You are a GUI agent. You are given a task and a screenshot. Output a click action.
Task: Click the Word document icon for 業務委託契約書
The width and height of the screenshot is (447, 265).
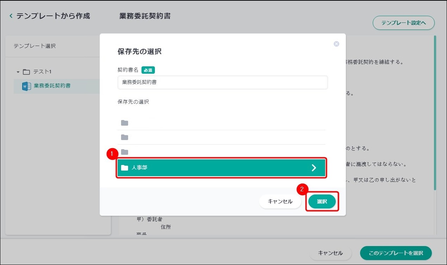coord(26,86)
